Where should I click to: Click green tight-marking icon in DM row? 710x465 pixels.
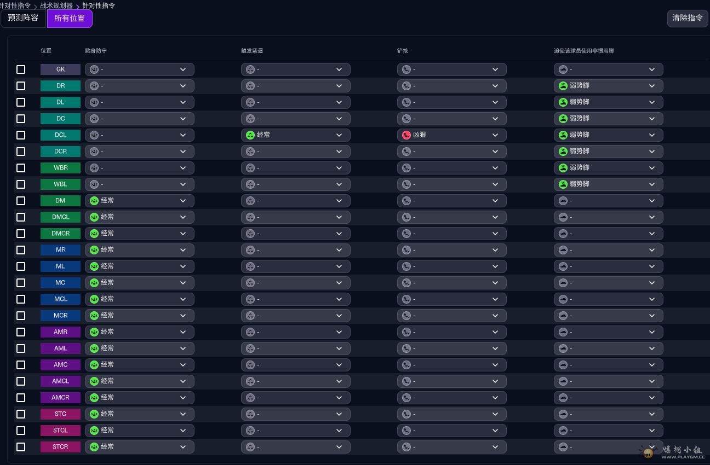point(94,201)
